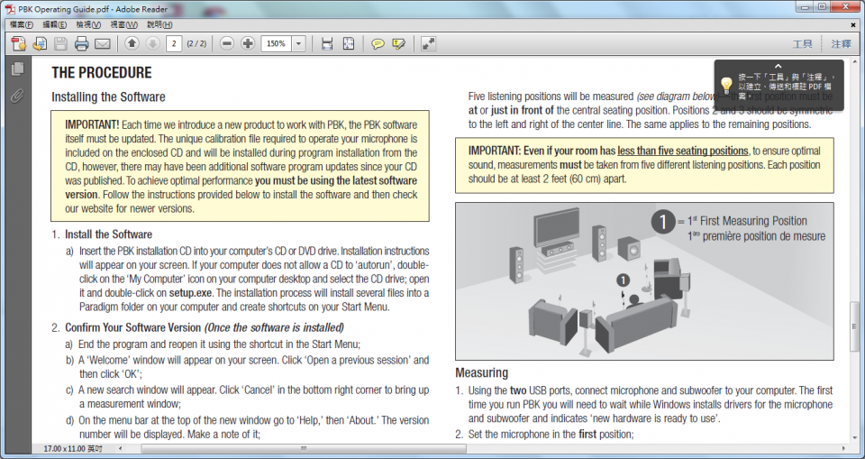This screenshot has height=459, width=865.
Task: Click the horizontal scrollbar left arrow
Action: (x=121, y=448)
